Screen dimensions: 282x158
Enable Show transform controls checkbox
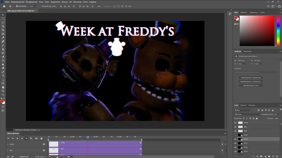(x=41, y=6)
